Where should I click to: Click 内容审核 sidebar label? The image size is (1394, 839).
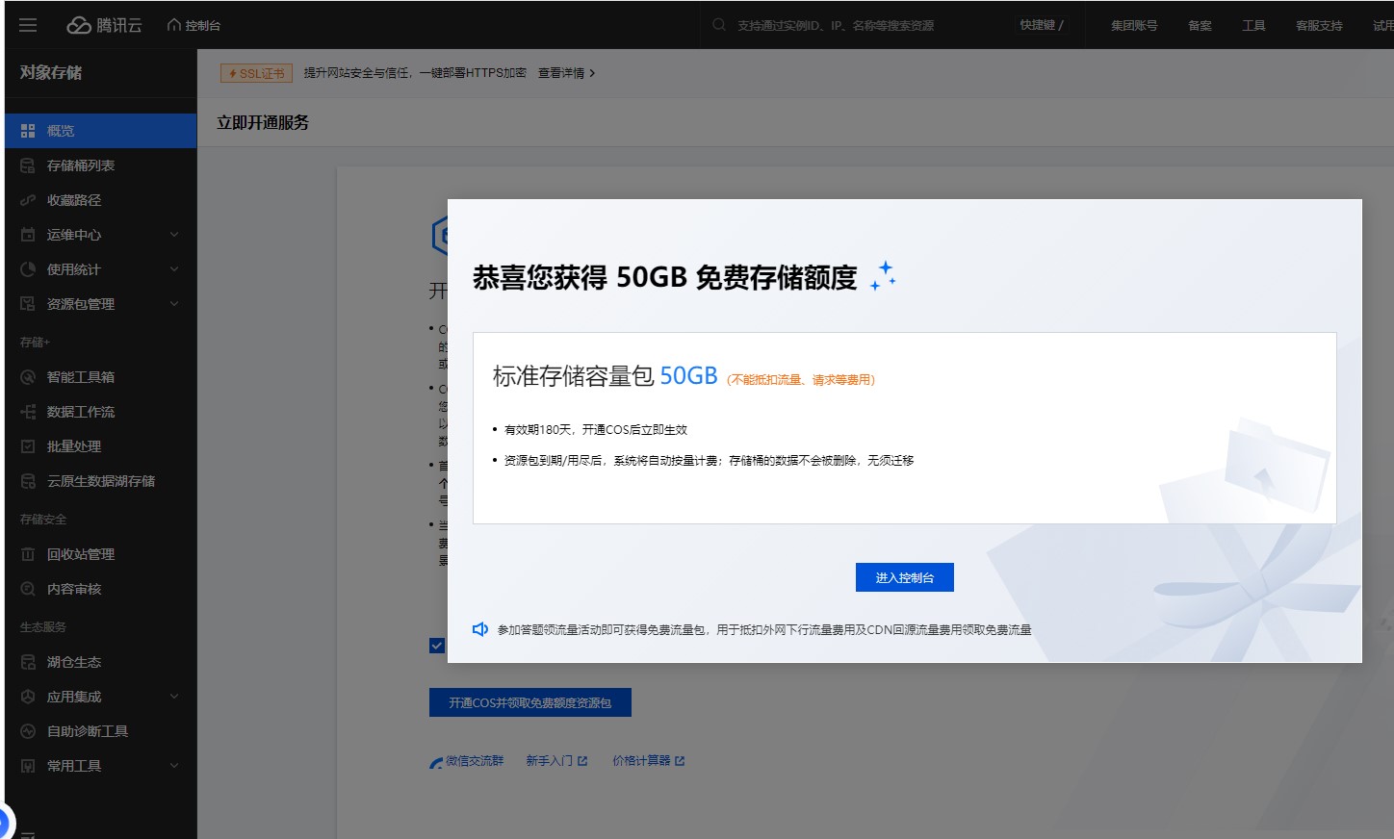74,589
